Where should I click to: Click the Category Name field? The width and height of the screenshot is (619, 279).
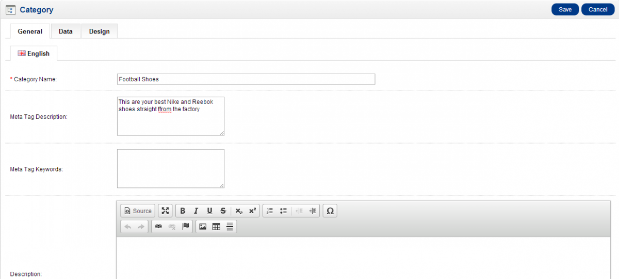pos(246,79)
